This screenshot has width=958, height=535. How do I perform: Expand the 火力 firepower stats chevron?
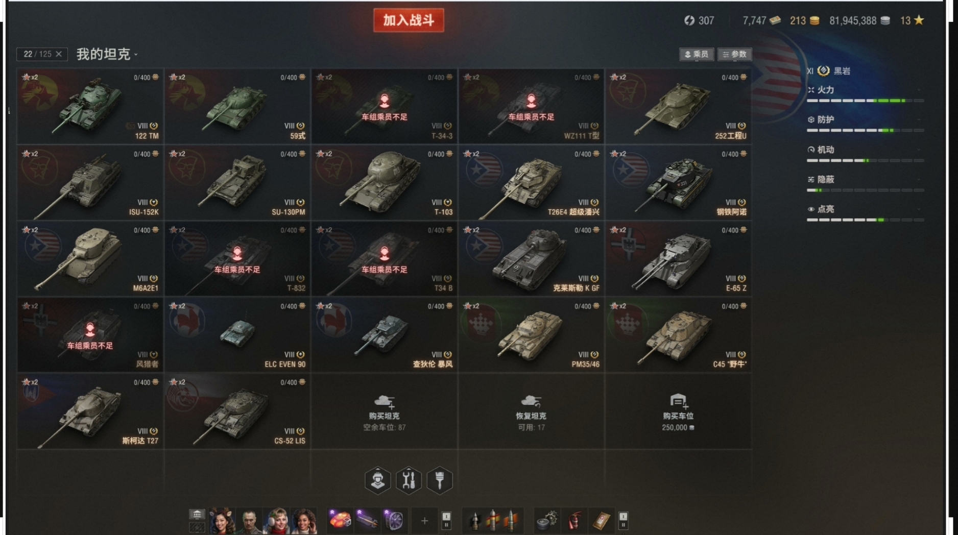click(919, 90)
